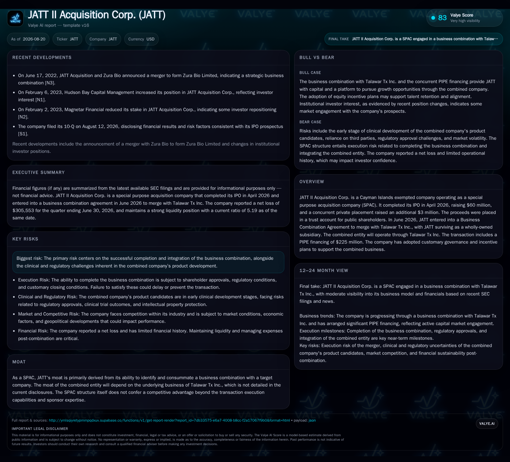Click the Bull Case paragraph about PIPE financing
This screenshot has height=462, width=510.
pos(397,96)
